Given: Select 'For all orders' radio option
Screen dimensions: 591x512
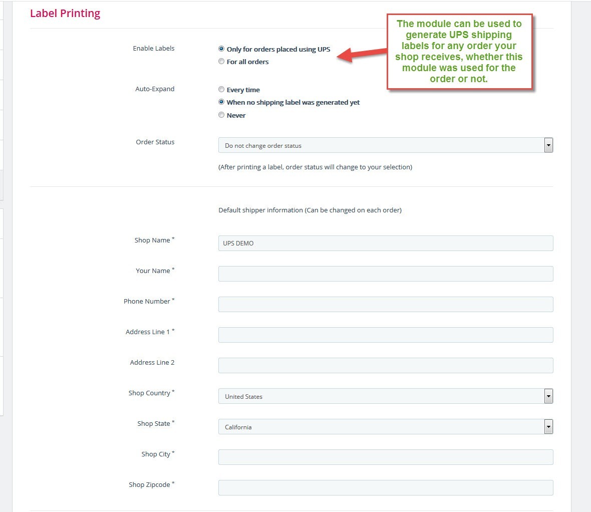Looking at the screenshot, I should (221, 61).
